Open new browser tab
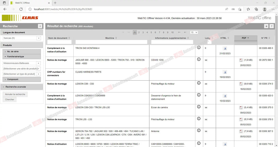The height and width of the screenshot is (147, 278). tap(55, 3)
